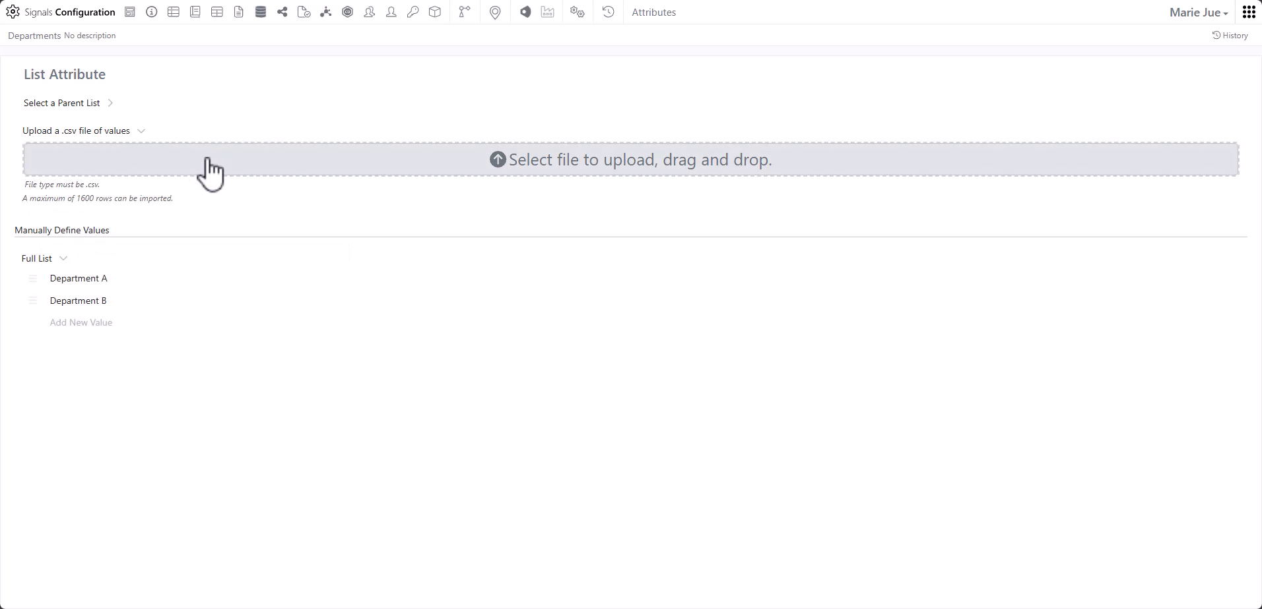Image resolution: width=1262 pixels, height=609 pixels.
Task: Click the file upload drop zone
Action: pyautogui.click(x=630, y=159)
